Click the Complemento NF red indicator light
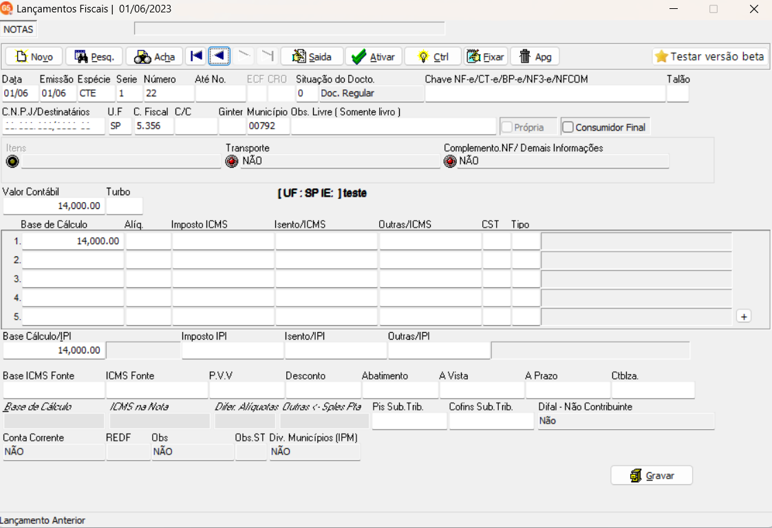 click(450, 161)
